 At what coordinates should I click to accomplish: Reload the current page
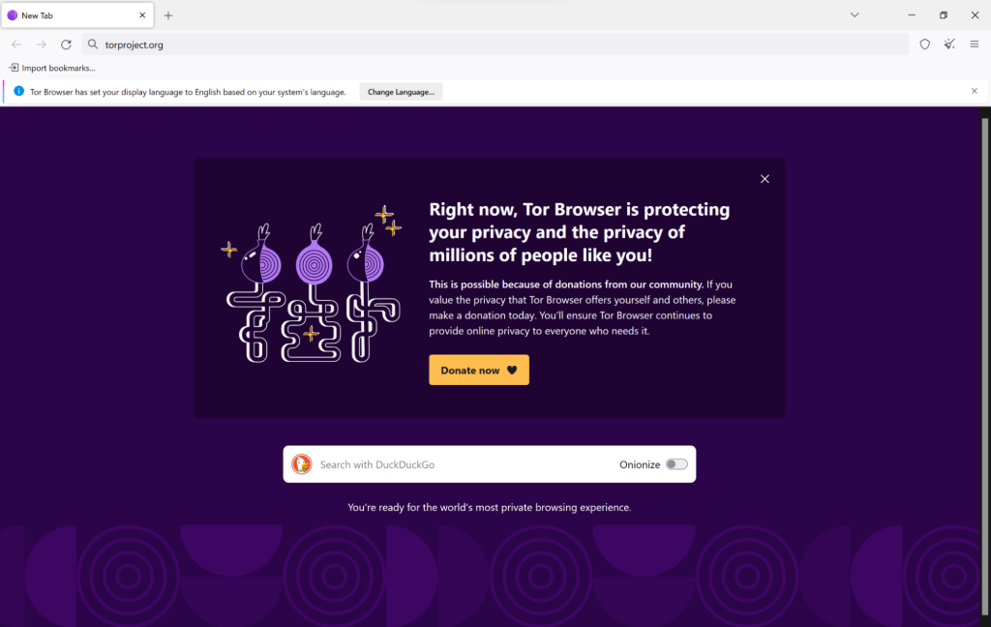66,45
